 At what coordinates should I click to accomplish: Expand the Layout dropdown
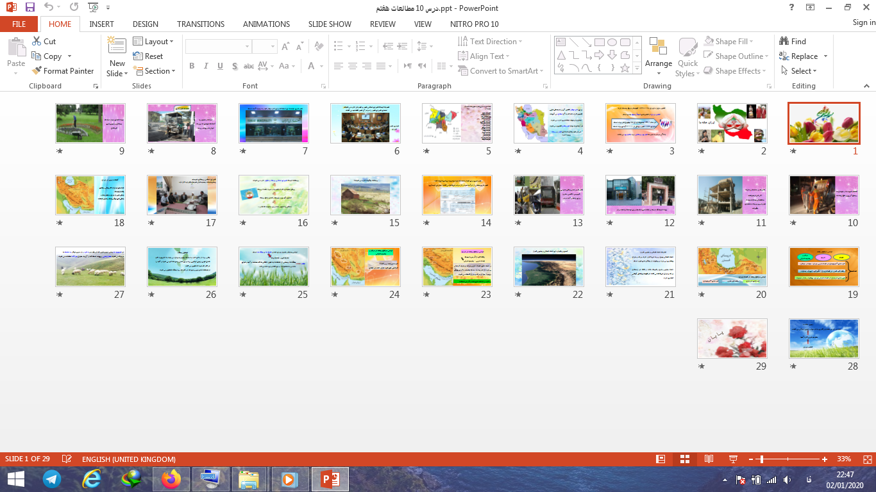coord(153,42)
